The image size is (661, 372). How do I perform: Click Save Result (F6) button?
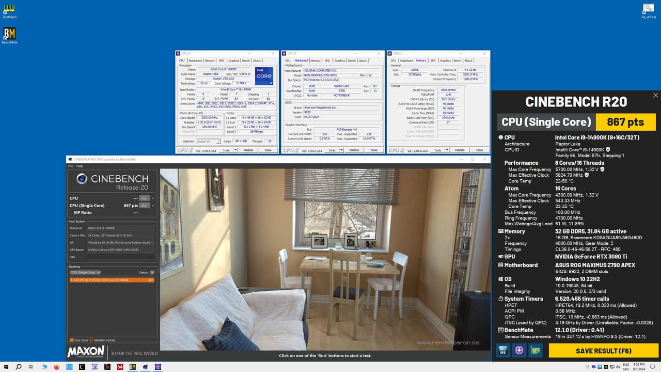click(604, 351)
